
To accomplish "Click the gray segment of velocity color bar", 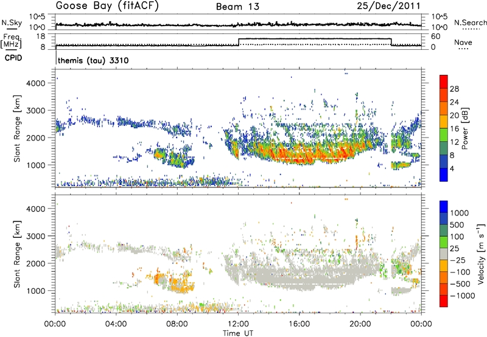I will pyautogui.click(x=444, y=254).
